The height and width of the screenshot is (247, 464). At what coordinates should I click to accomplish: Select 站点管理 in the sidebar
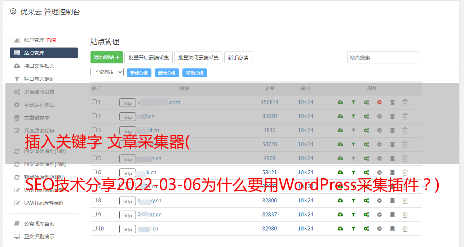(x=44, y=53)
